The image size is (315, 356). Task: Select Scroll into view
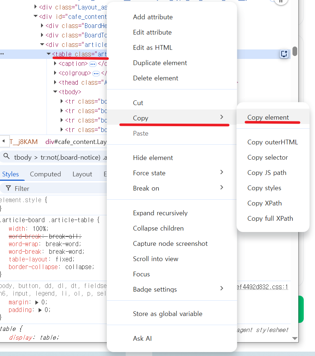click(x=172, y=259)
